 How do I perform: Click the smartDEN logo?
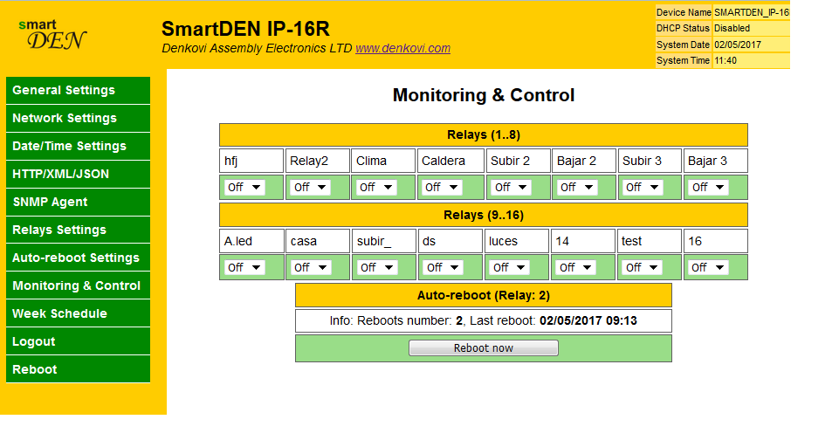[x=52, y=35]
